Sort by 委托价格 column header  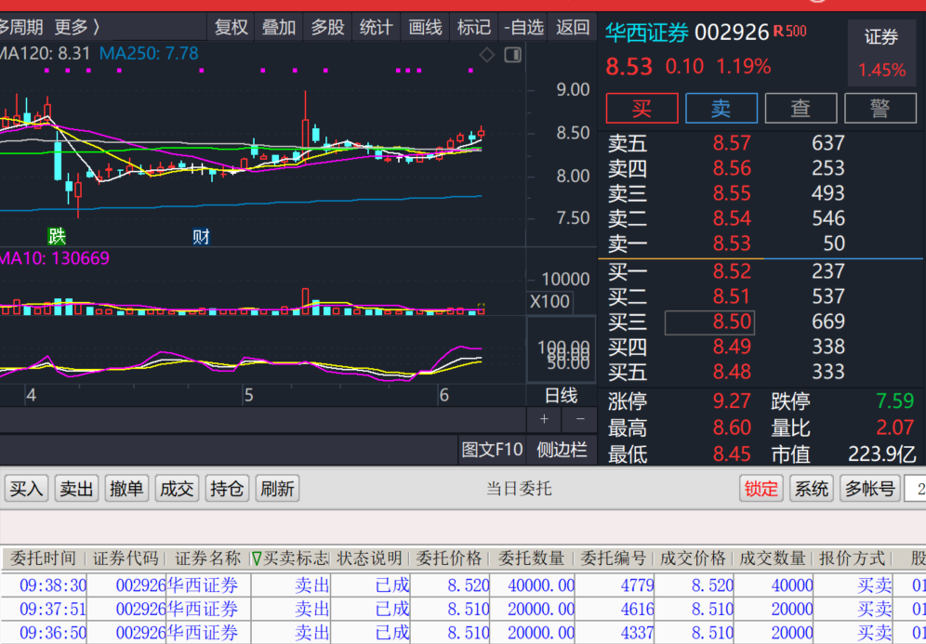coord(449,559)
